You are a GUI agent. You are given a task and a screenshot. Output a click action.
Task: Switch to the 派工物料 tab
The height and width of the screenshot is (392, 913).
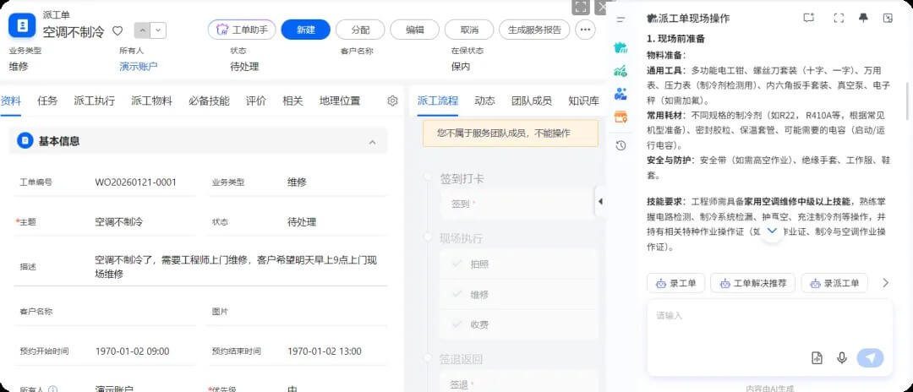coord(151,101)
